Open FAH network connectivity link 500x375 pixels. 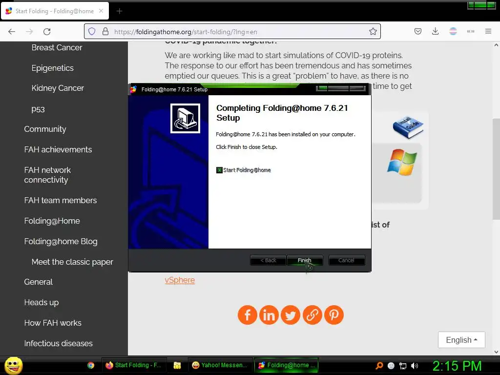(47, 175)
